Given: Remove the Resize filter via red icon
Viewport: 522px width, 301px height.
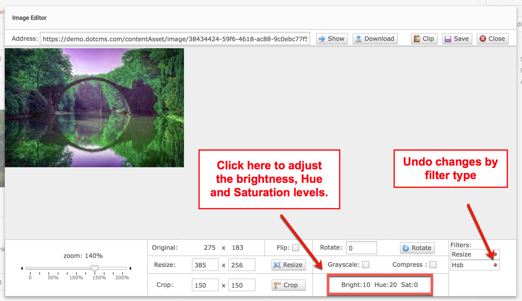Looking at the screenshot, I should point(495,254).
